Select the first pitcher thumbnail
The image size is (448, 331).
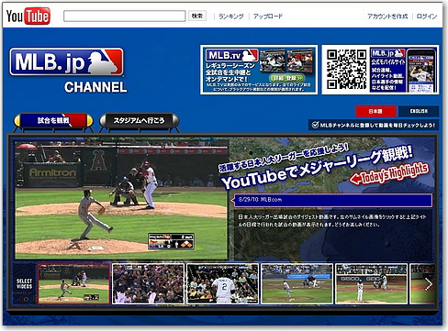coord(73,284)
